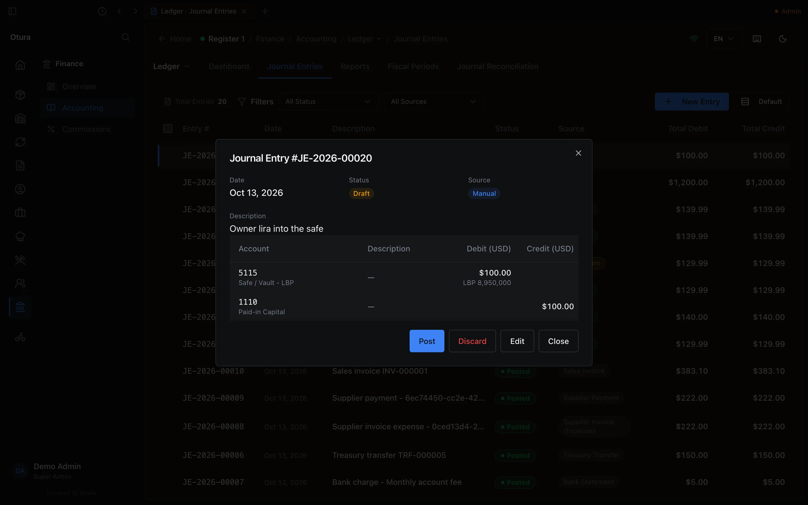Open the sync arrows sidebar icon

coord(20,142)
